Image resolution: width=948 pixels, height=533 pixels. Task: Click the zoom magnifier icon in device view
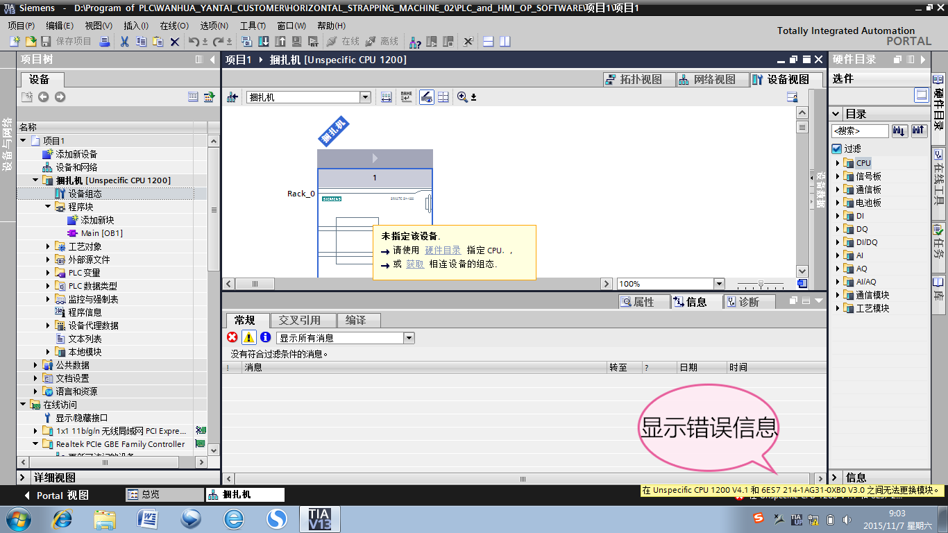[462, 97]
